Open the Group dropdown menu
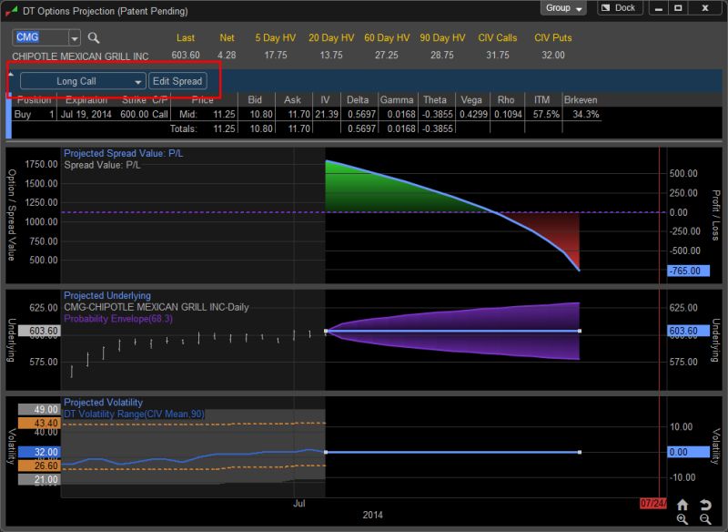Screen dimensions: 728x532 click(x=564, y=7)
